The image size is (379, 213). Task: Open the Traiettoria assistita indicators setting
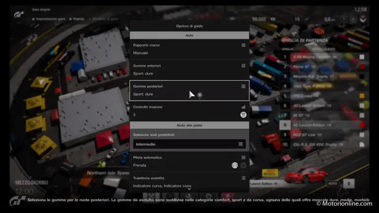(x=189, y=182)
